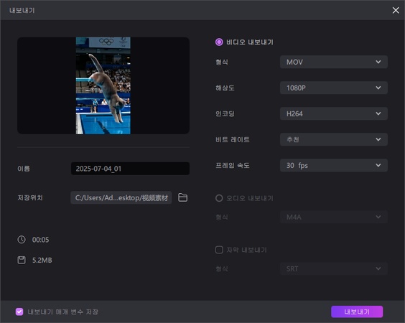Click the clock duration icon beside 00:05
Viewport: 405px width, 323px height.
pos(22,239)
